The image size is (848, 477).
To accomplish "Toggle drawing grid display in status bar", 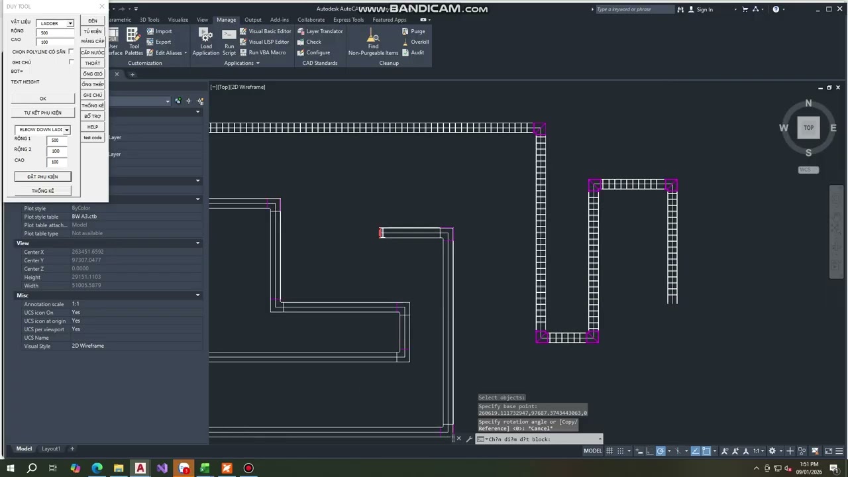I will [x=609, y=451].
